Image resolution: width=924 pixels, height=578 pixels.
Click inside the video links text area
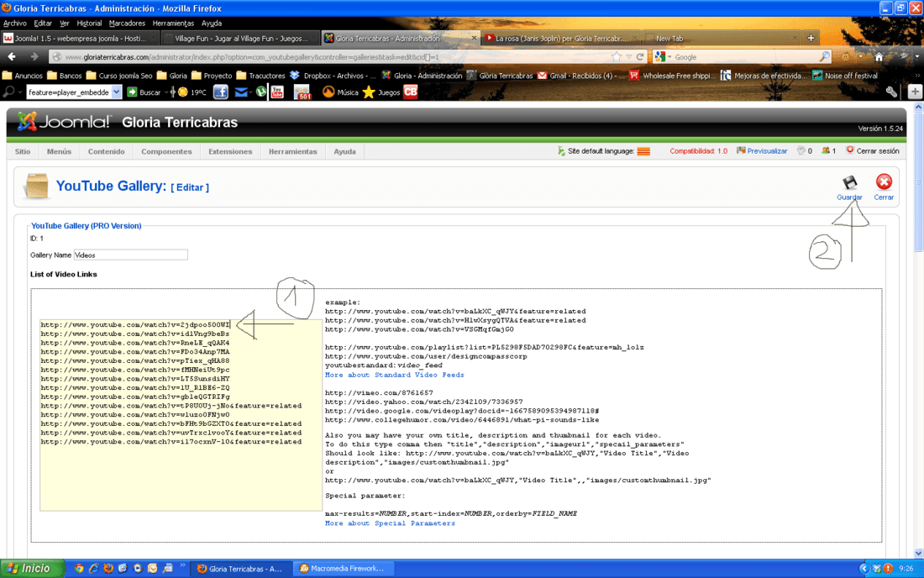pyautogui.click(x=181, y=415)
